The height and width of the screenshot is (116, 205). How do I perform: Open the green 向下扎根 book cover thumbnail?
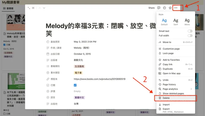(x=16, y=81)
